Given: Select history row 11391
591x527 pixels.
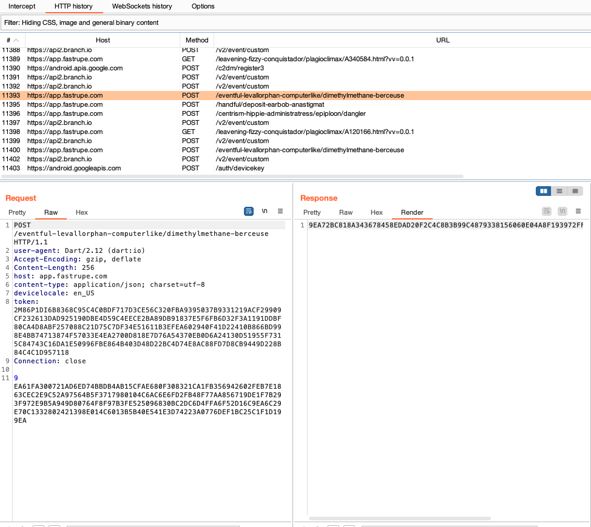Looking at the screenshot, I should tap(295, 77).
